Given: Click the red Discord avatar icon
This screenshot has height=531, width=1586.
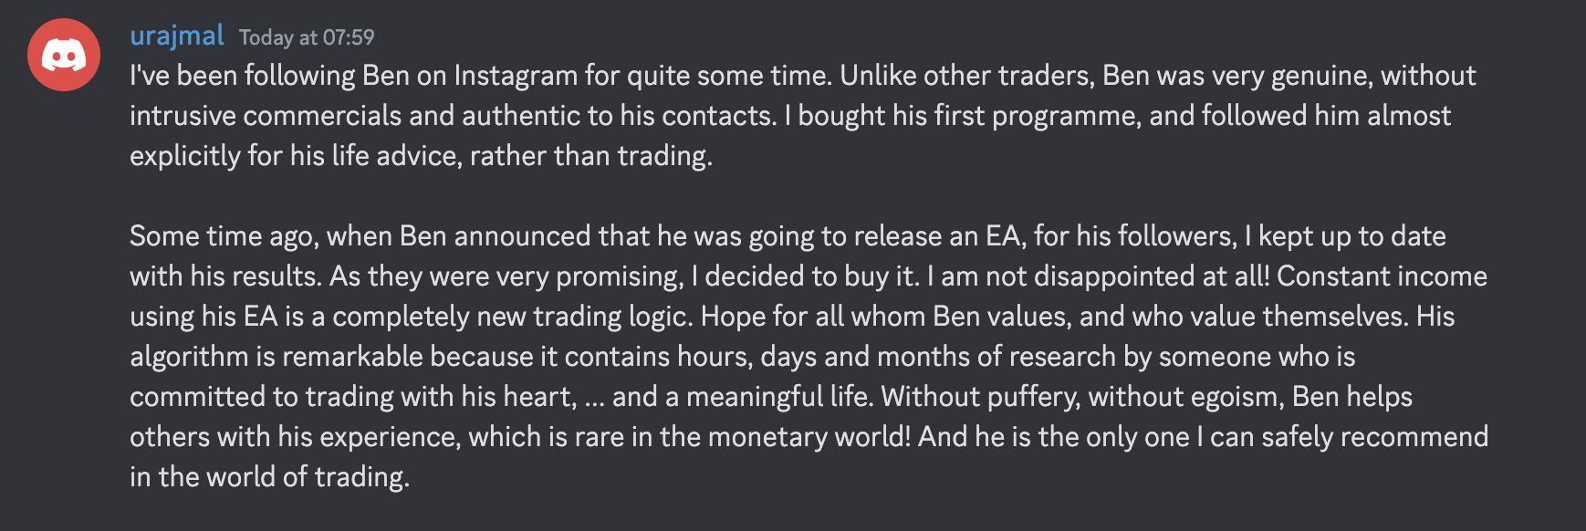Looking at the screenshot, I should 64,55.
